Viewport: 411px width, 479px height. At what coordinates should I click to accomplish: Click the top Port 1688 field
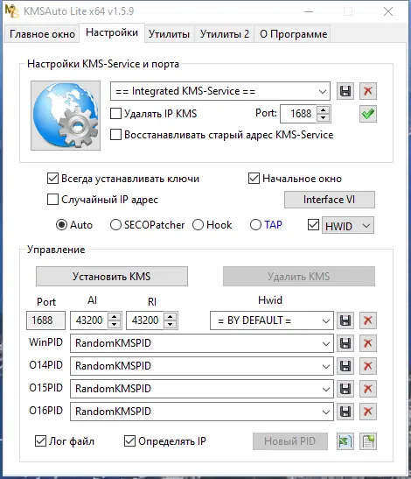tap(299, 114)
